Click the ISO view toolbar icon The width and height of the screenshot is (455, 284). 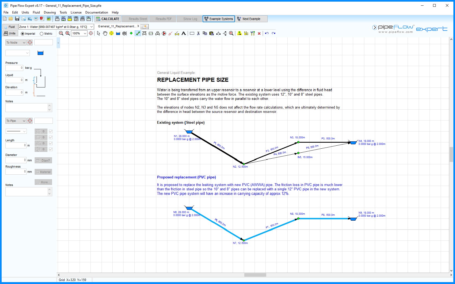point(57,19)
